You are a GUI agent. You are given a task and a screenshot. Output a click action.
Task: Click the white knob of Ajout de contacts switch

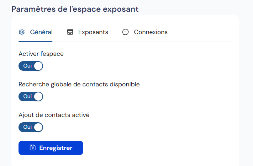pos(38,127)
